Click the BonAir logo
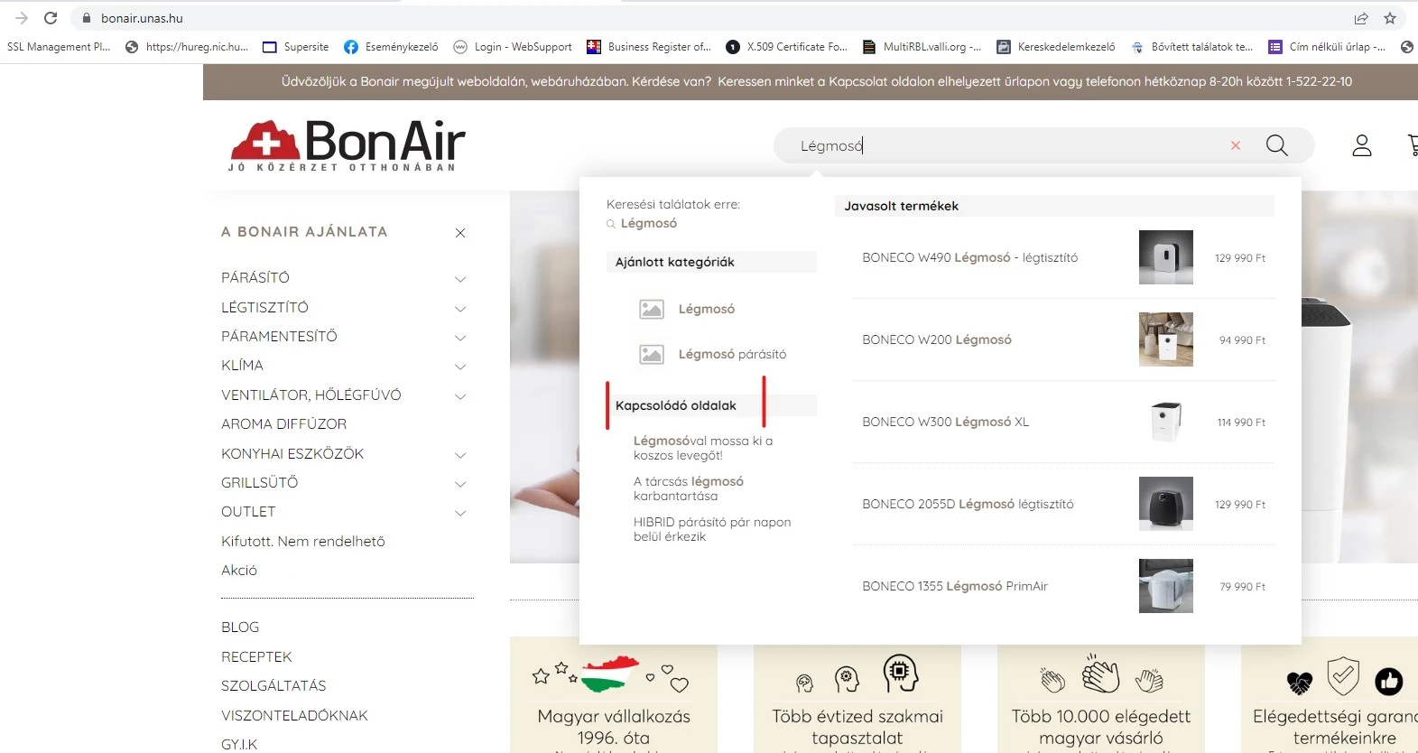Image resolution: width=1418 pixels, height=753 pixels. tap(348, 144)
